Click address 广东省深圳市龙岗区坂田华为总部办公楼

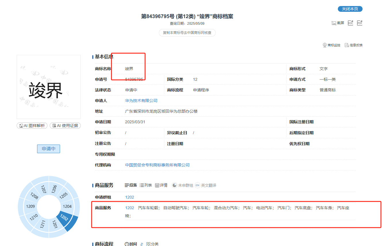click(x=161, y=111)
